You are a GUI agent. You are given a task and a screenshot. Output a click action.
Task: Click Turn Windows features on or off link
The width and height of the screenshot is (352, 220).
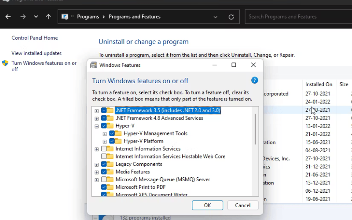(44, 66)
